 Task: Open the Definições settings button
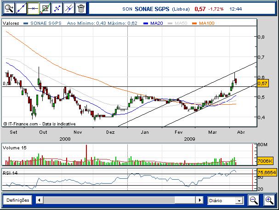17,200
